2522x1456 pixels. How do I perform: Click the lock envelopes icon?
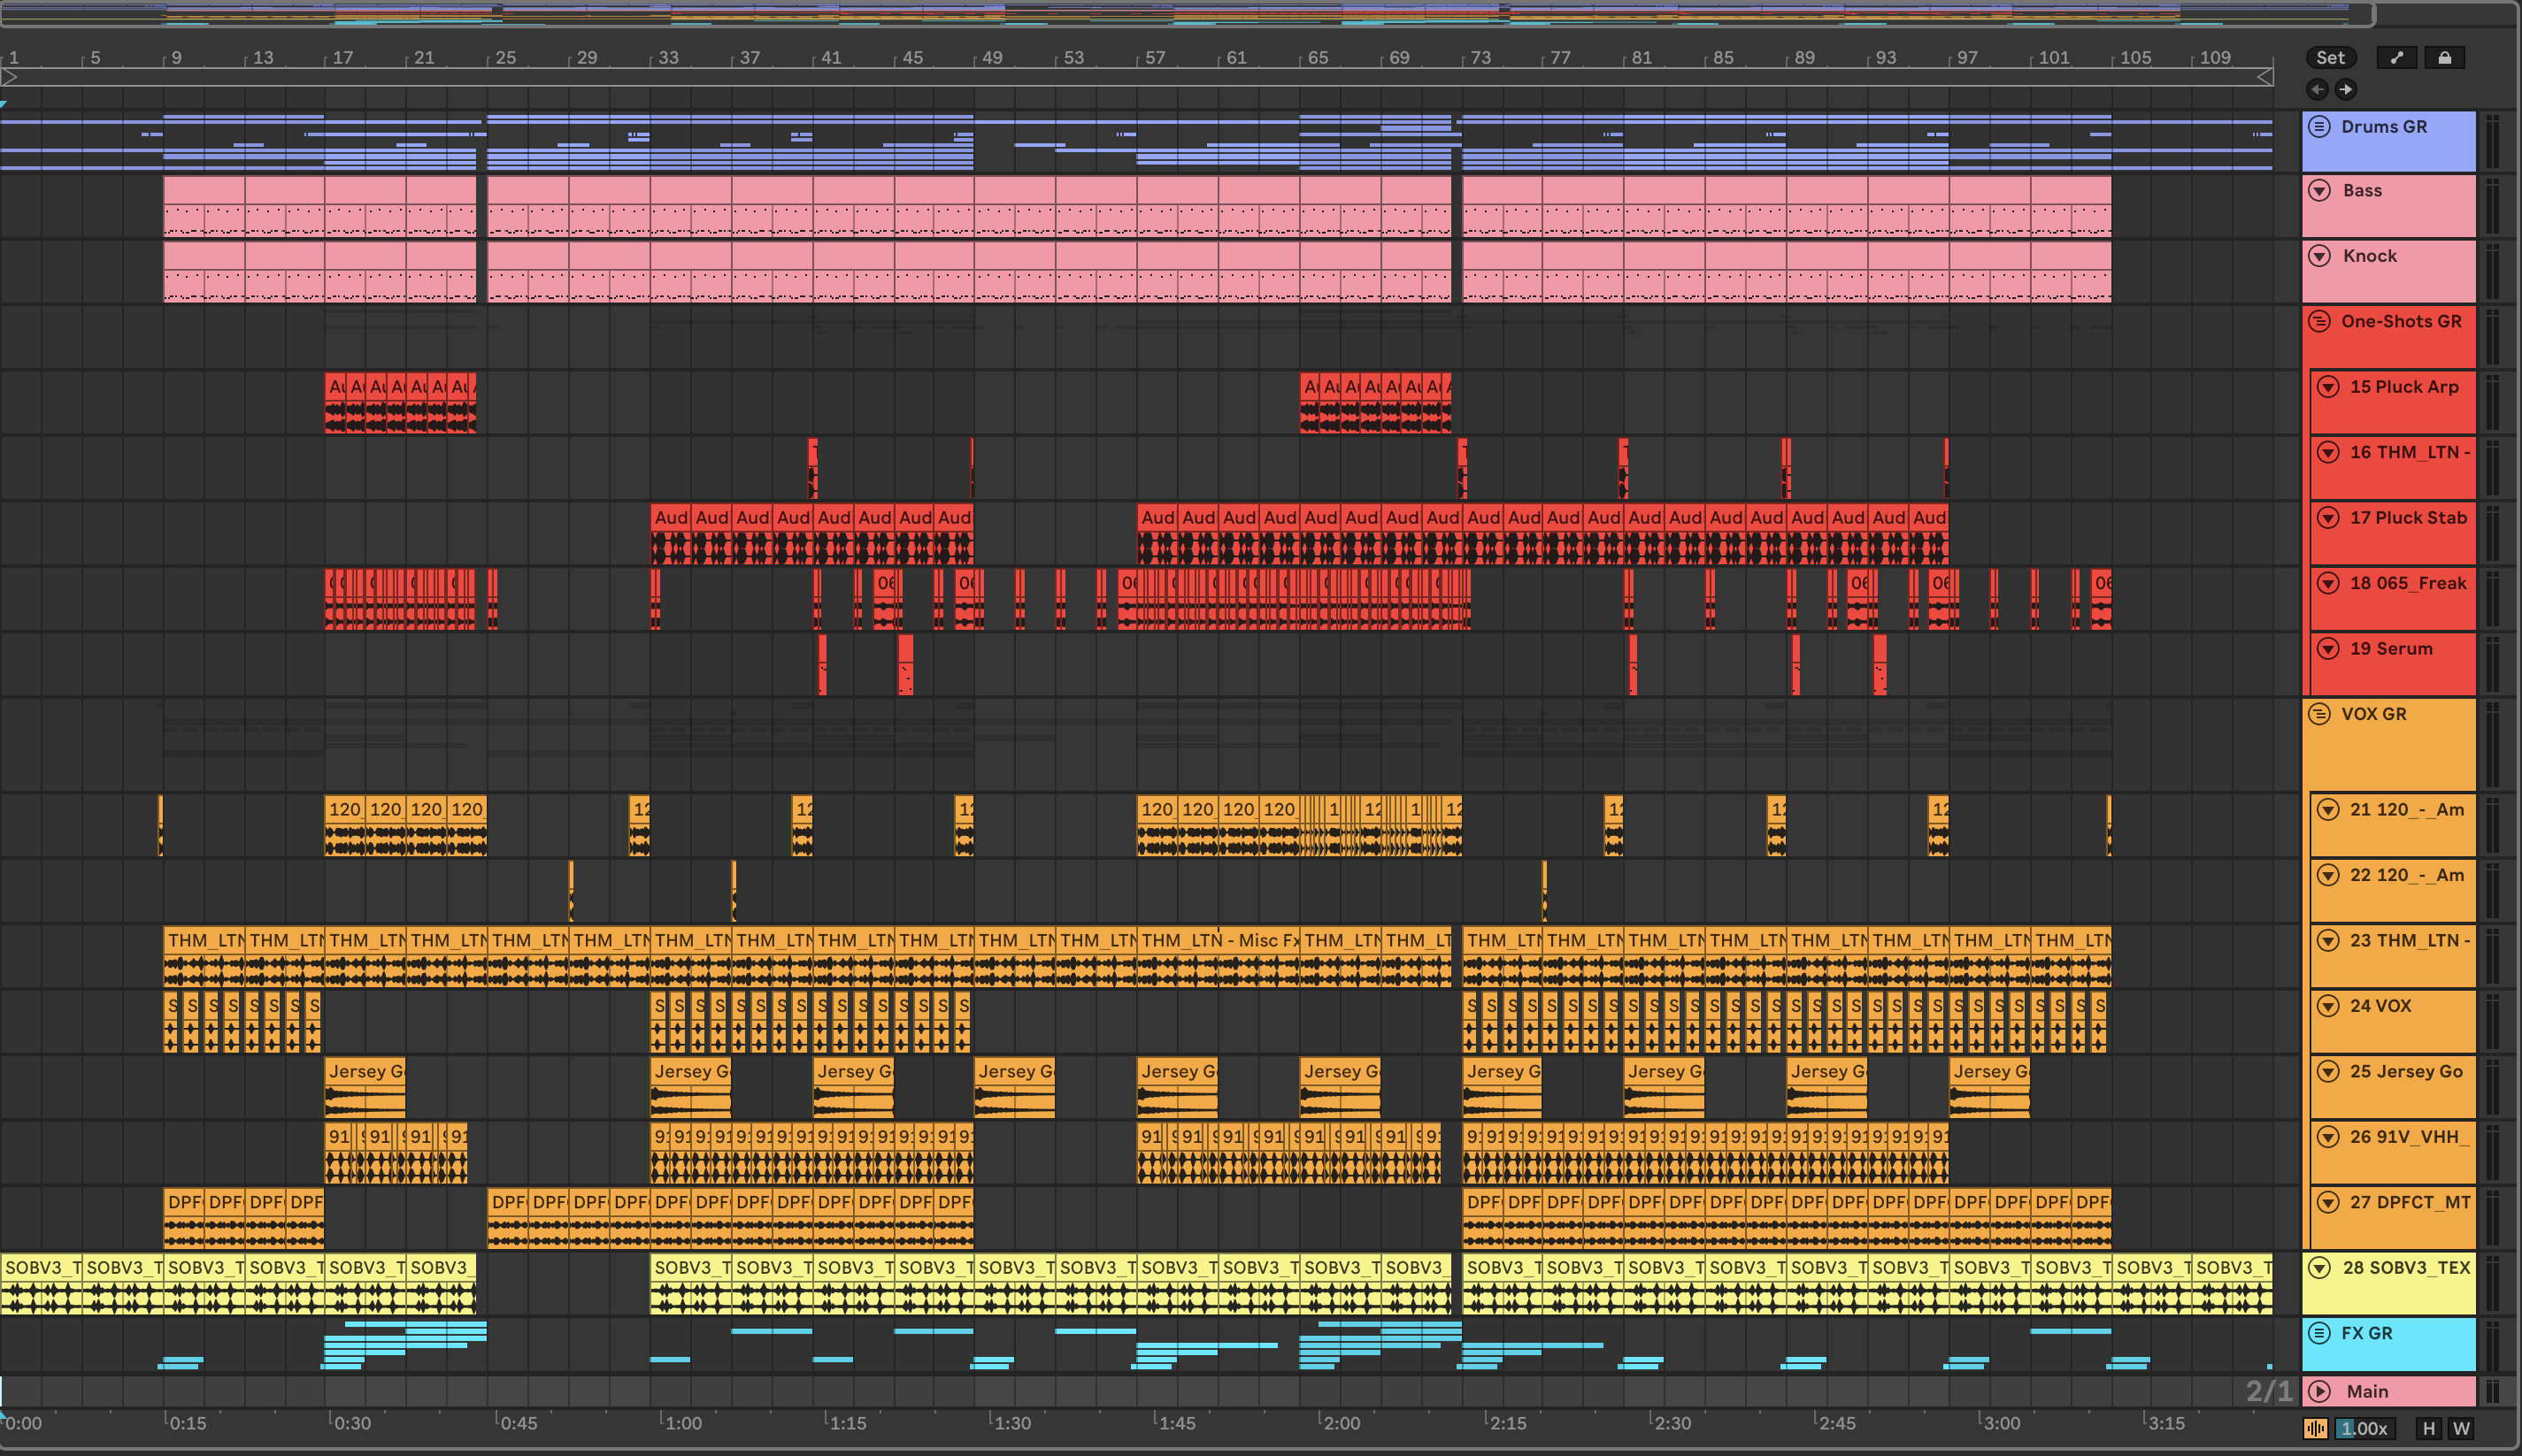[2444, 58]
